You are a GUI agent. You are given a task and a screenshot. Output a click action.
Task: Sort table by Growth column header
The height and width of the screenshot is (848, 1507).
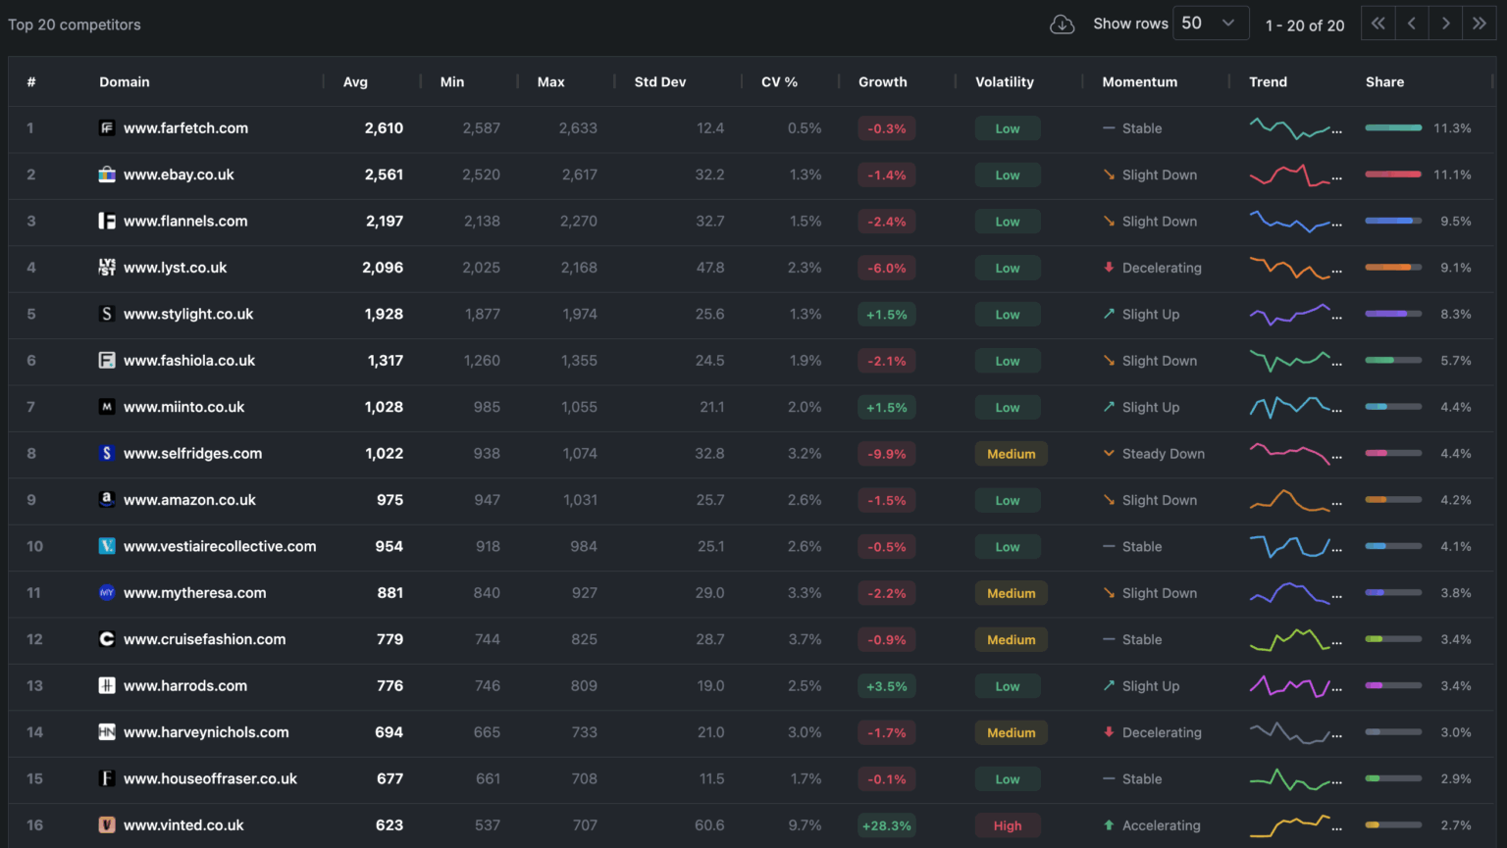[x=882, y=82]
